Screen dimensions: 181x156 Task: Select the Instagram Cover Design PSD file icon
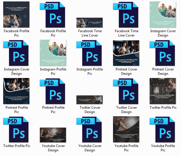coord(17,53)
